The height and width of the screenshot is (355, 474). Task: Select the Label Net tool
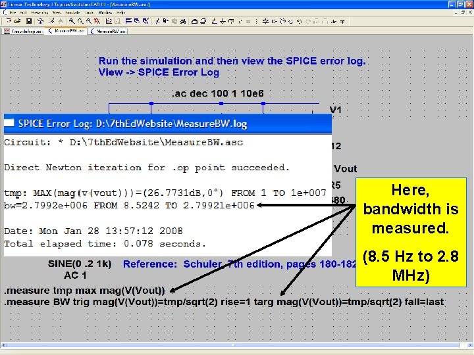coord(231,21)
